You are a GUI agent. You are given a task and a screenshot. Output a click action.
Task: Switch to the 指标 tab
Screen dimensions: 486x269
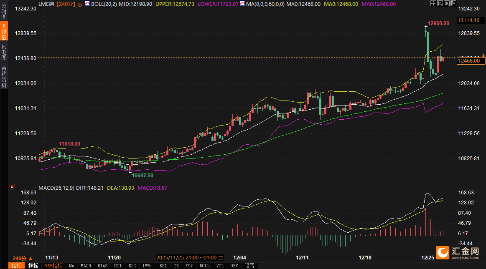pyautogui.click(x=17, y=266)
